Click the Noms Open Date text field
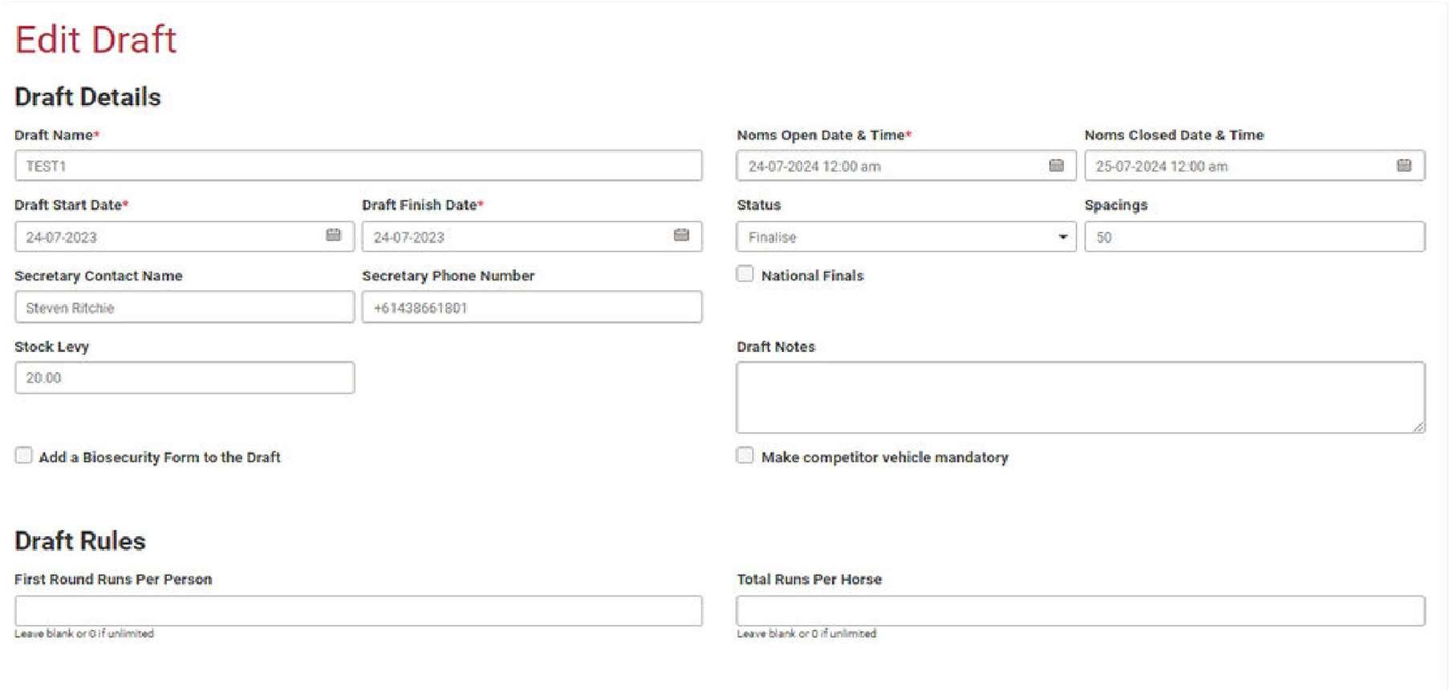The width and height of the screenshot is (1449, 691). [883, 166]
